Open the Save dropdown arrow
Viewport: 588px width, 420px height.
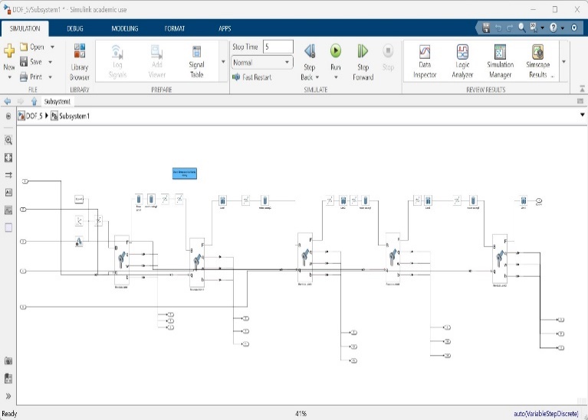click(51, 62)
